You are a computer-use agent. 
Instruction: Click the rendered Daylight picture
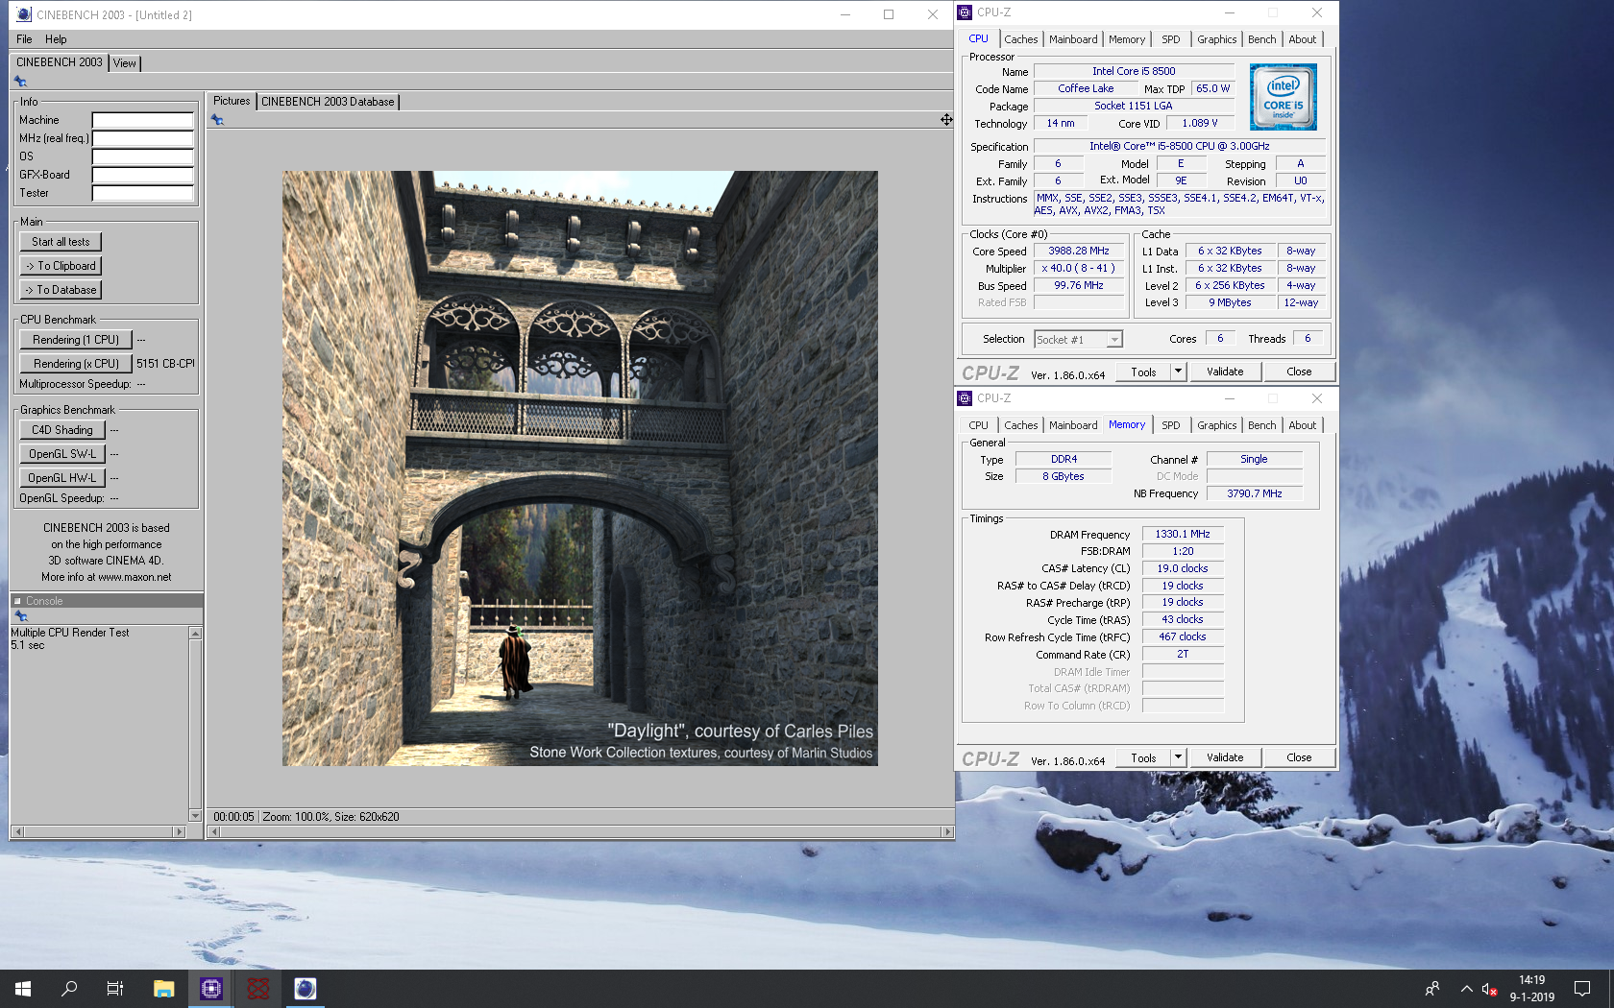(x=579, y=468)
